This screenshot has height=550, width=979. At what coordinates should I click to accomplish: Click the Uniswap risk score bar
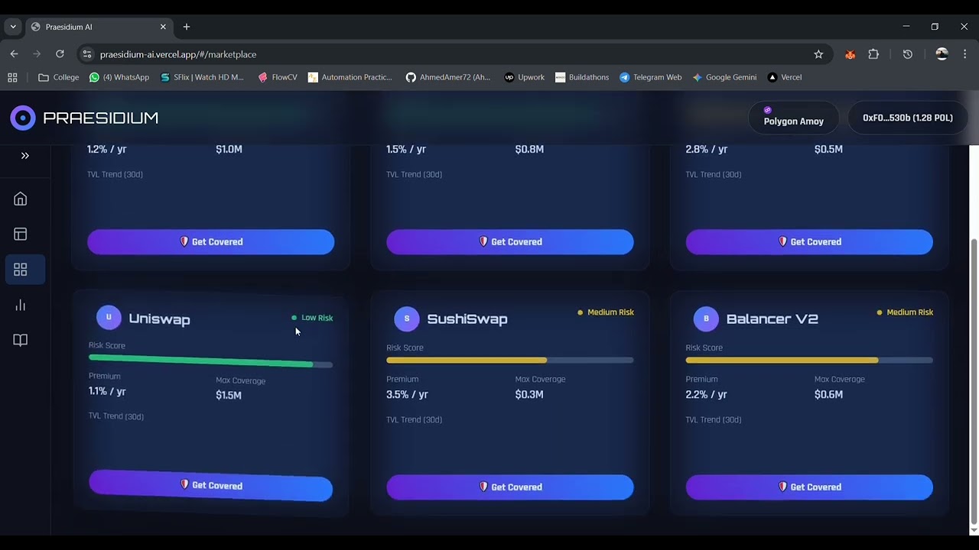click(x=210, y=361)
